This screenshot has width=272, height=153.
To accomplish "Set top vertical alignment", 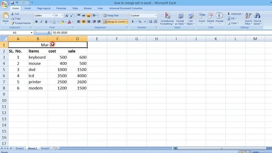I will 79,16.
